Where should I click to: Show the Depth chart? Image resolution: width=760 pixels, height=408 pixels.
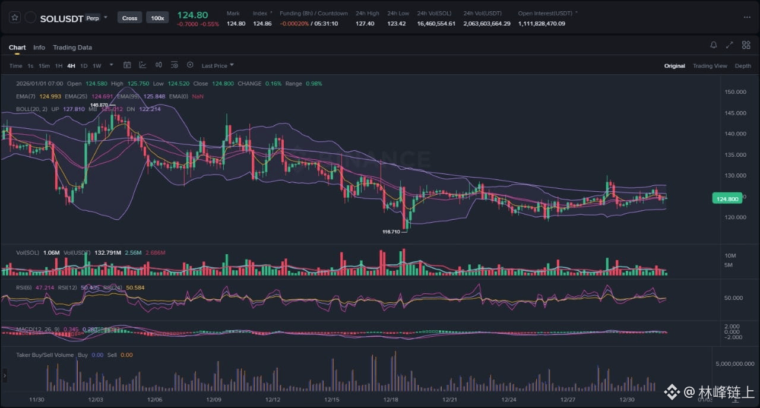tap(743, 66)
